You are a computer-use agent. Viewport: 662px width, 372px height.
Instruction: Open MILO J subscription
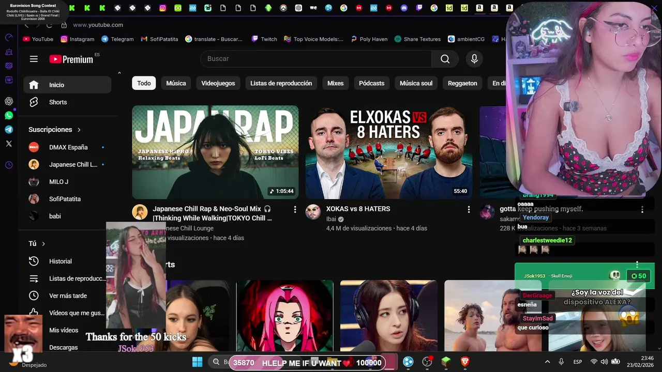(67, 182)
